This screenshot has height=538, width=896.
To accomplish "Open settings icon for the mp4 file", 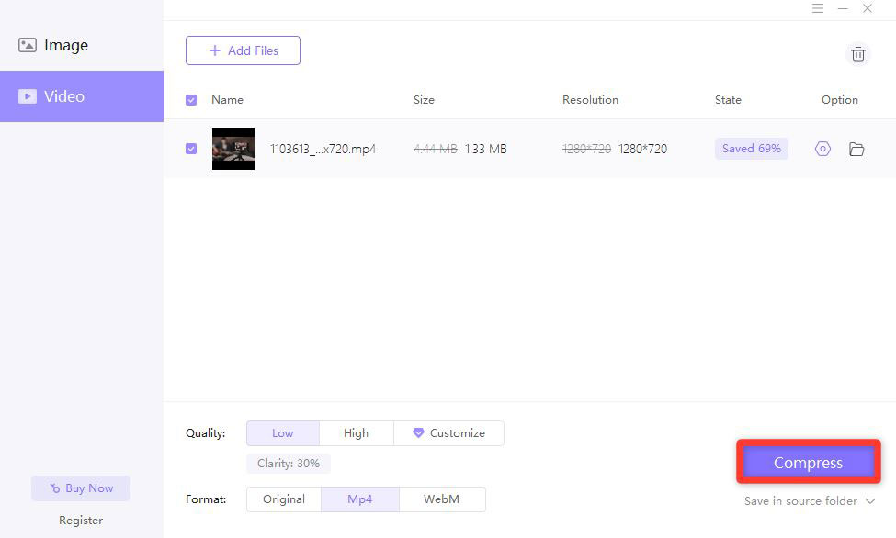I will 822,149.
